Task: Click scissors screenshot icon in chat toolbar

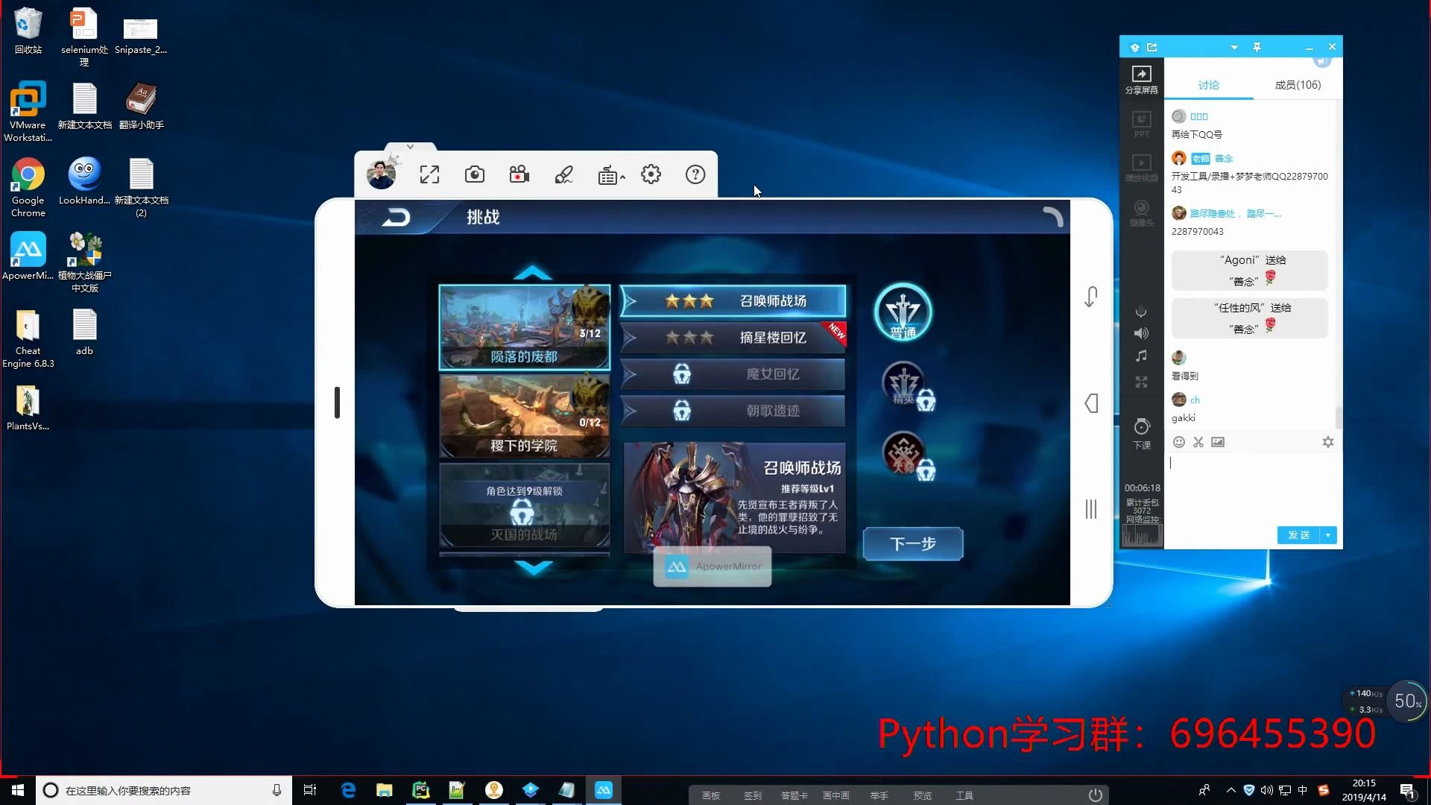Action: pyautogui.click(x=1198, y=442)
